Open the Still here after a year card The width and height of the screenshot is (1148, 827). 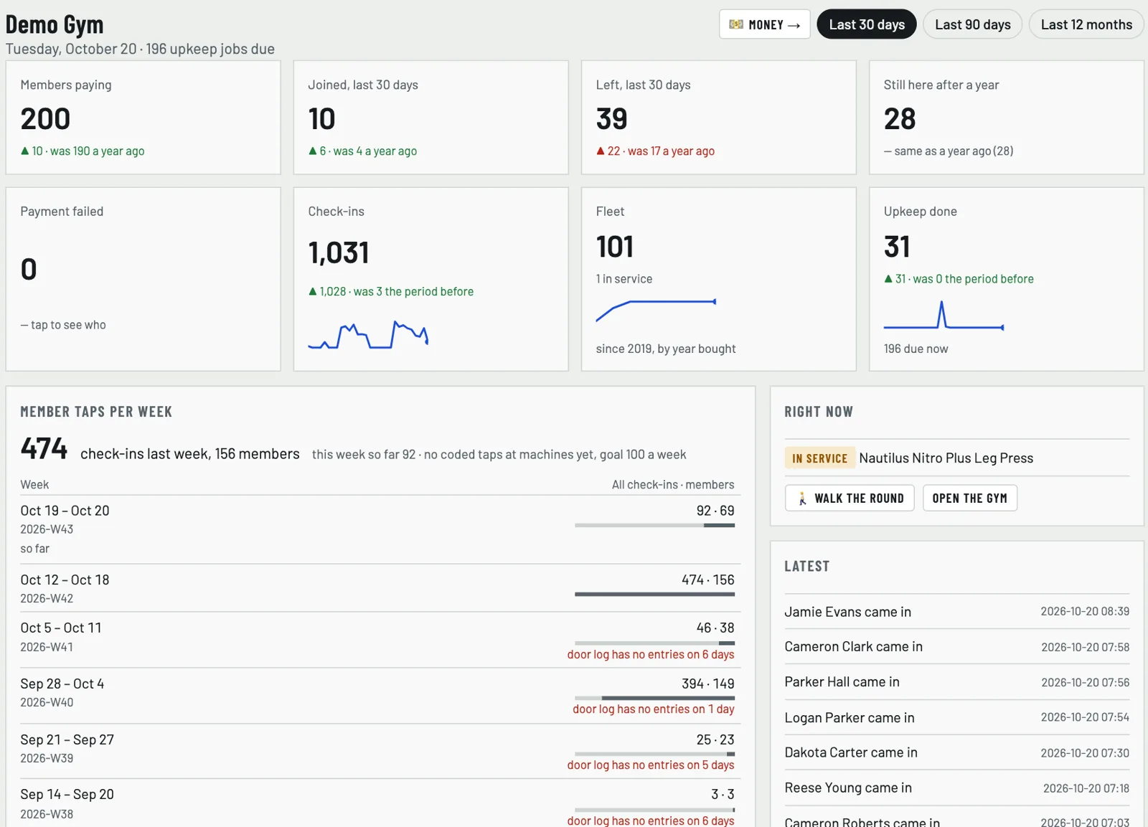click(x=1007, y=118)
